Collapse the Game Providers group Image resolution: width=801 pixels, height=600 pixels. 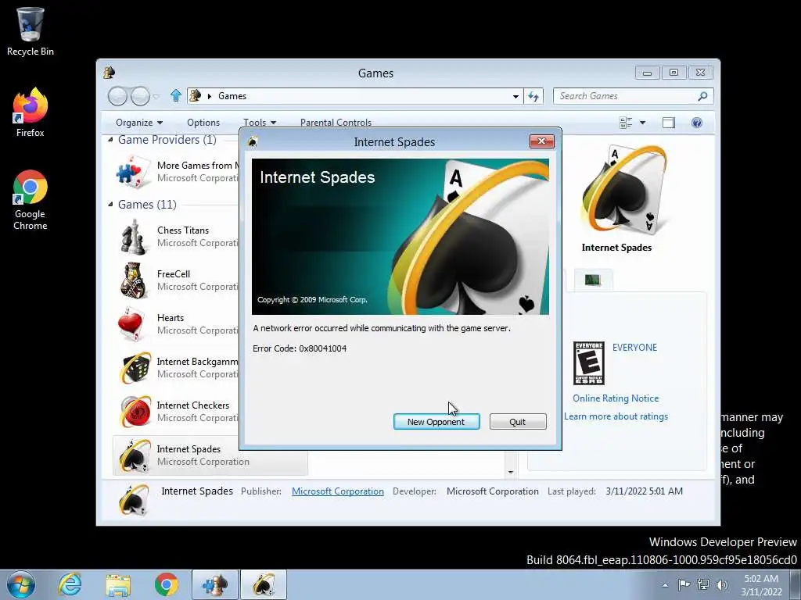110,139
